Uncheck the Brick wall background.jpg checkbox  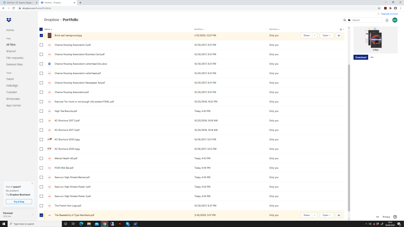click(x=41, y=35)
